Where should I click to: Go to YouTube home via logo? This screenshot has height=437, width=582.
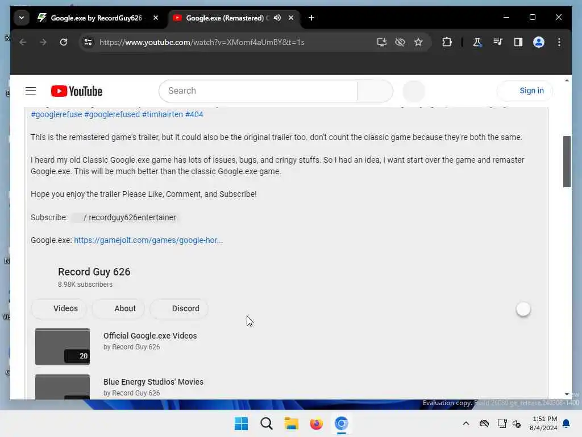77,91
